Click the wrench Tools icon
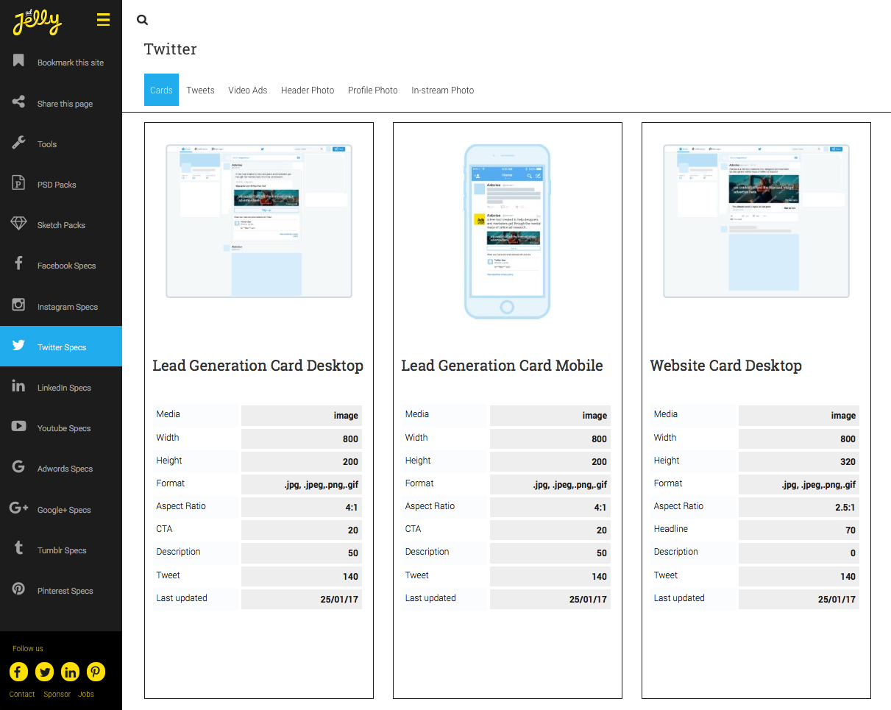This screenshot has width=891, height=710. coord(19,143)
